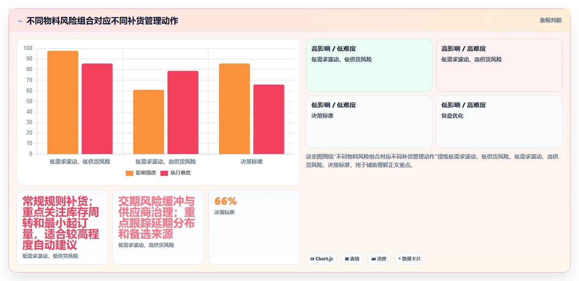This screenshot has width=579, height=281.
Task: Open the 常规规则补货 KPI card
Action: pyautogui.click(x=62, y=227)
